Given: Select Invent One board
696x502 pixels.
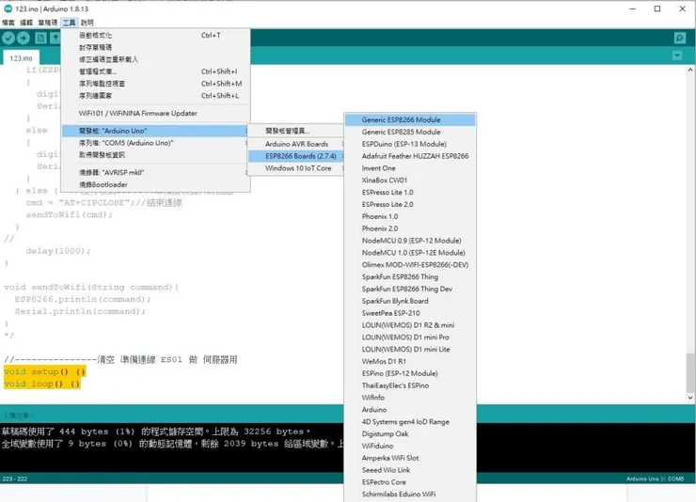Looking at the screenshot, I should pos(410,168).
